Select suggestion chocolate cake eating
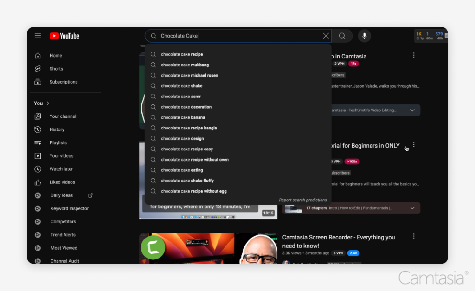 coord(238,170)
